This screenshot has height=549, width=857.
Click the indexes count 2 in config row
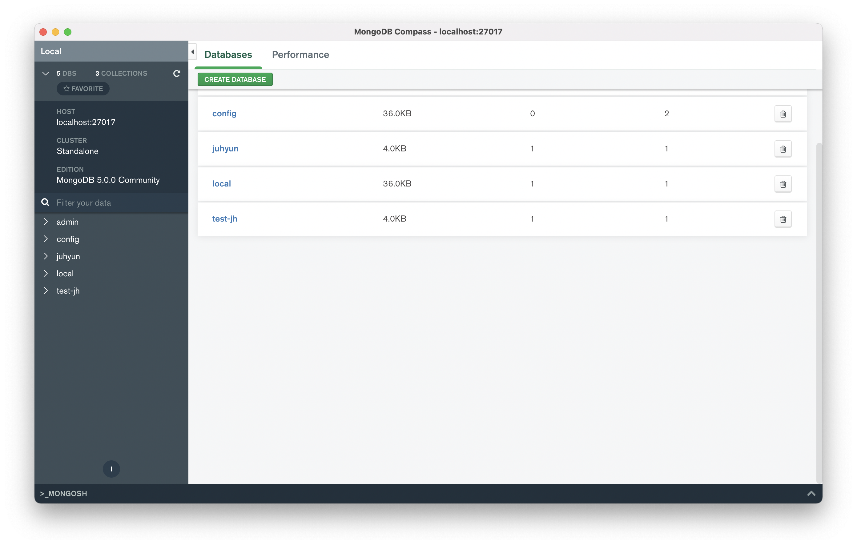point(666,113)
